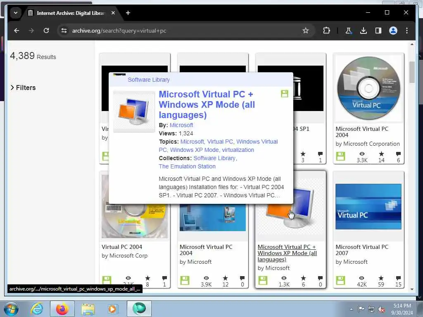
Task: Open the Microsoft Virtual PC + Windows XP Mode popup title
Action: (207, 104)
